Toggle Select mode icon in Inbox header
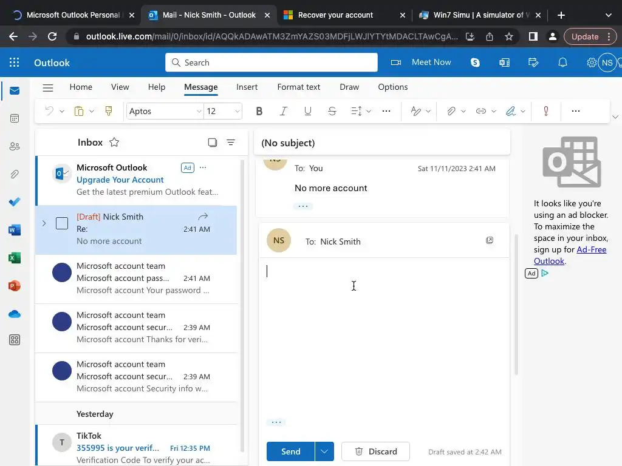This screenshot has height=466, width=622. click(x=213, y=142)
